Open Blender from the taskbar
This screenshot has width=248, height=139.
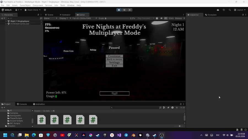133,135
